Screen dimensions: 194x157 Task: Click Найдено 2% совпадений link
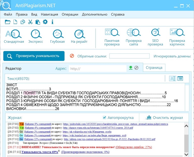37,132
